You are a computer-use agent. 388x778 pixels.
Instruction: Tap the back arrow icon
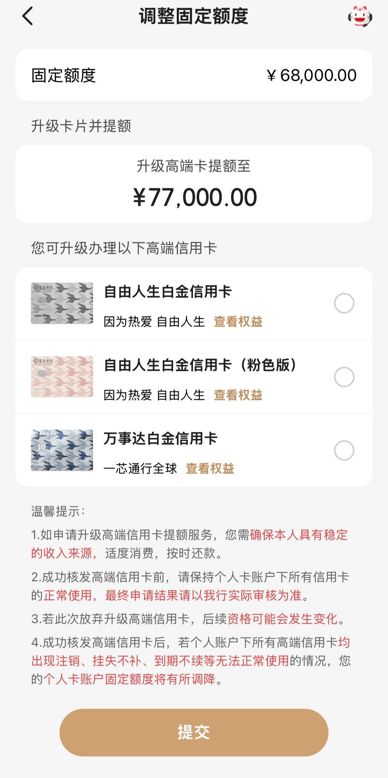[28, 16]
